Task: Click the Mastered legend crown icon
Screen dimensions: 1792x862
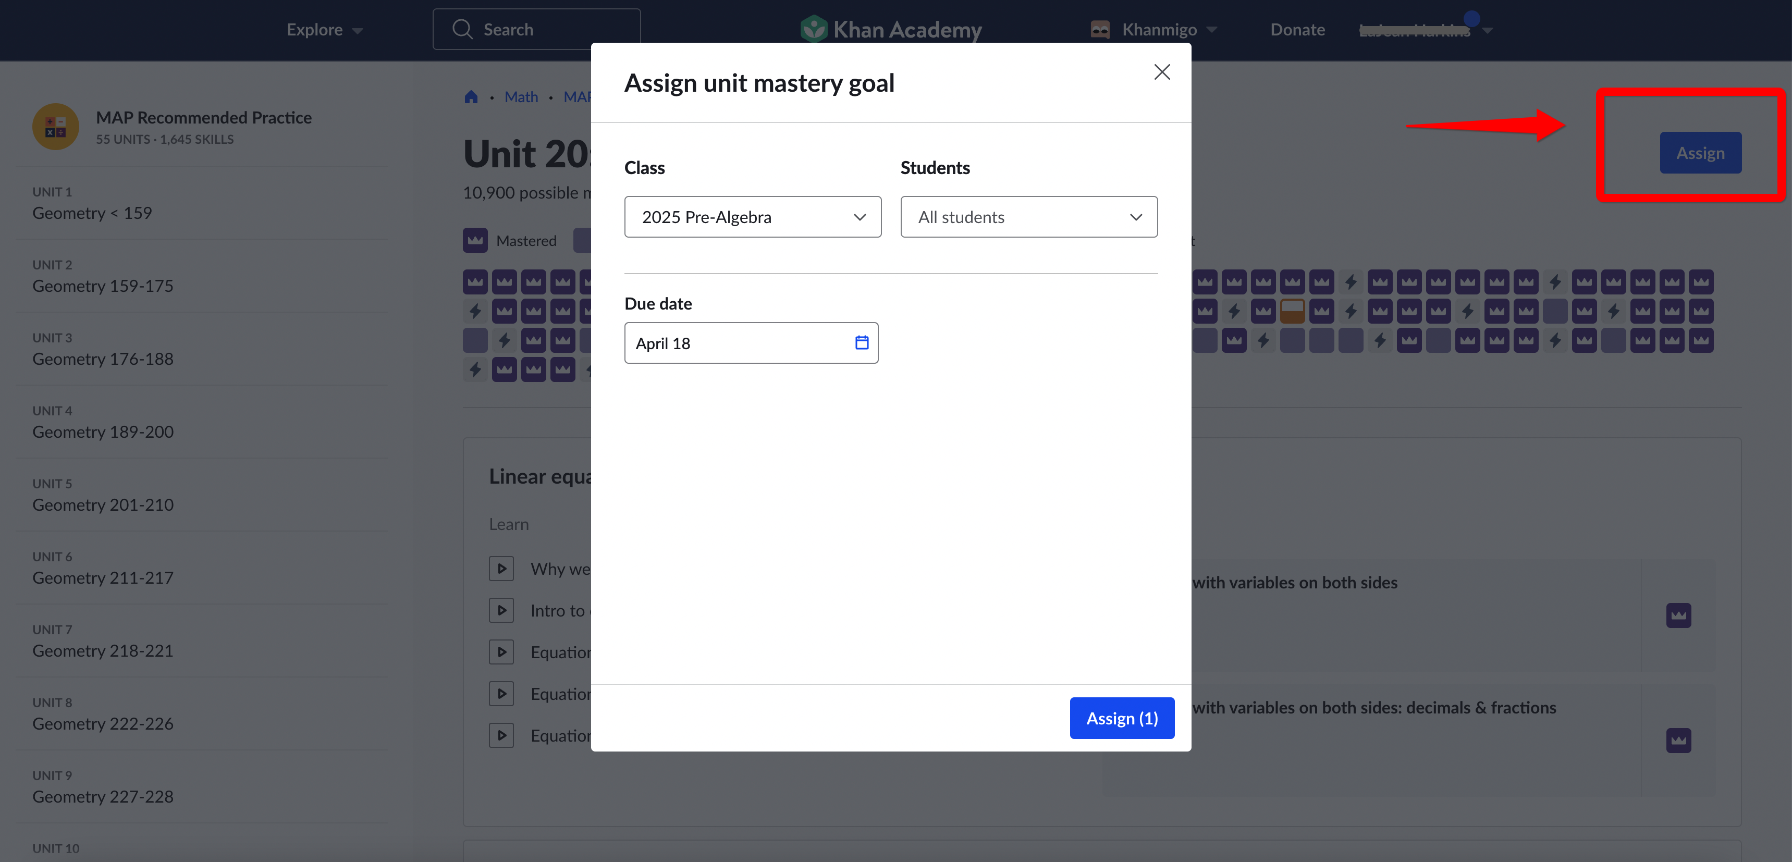Action: (x=475, y=240)
